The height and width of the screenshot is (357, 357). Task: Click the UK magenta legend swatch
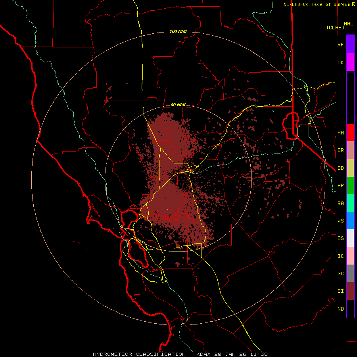tap(350, 62)
